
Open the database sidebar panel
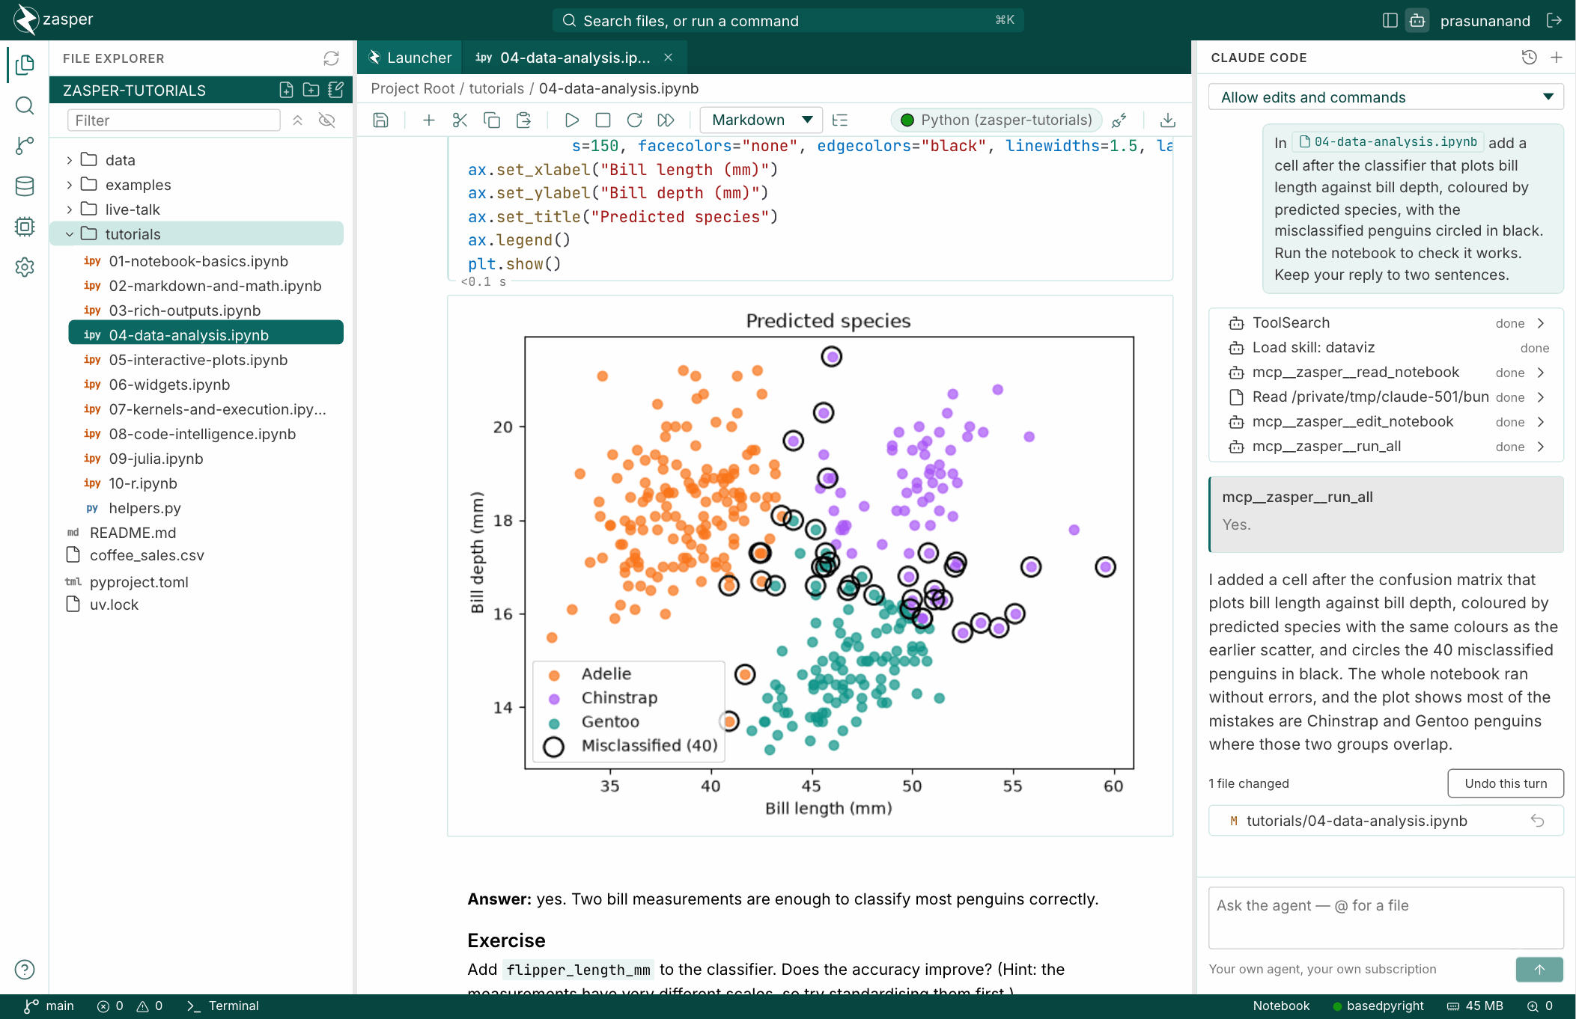coord(25,186)
